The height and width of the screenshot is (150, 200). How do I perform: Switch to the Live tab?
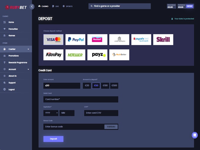[55, 6]
